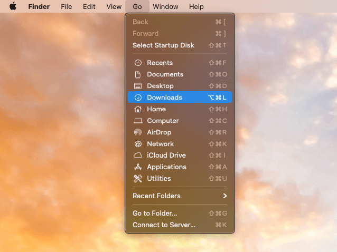Image resolution: width=337 pixels, height=252 pixels.
Task: Open the Window menu in menu bar
Action: (165, 7)
